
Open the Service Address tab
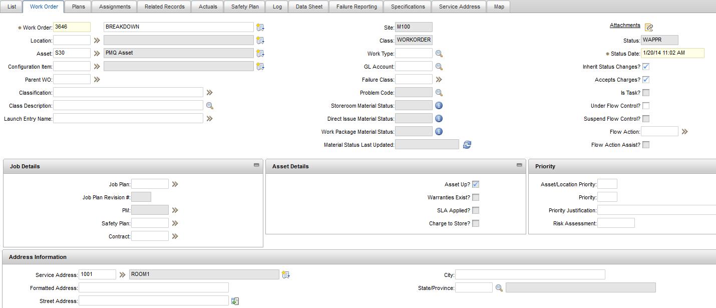pyautogui.click(x=459, y=7)
